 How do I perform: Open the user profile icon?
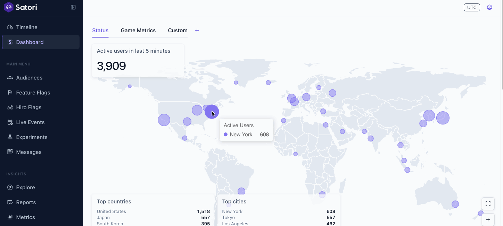coord(489,7)
